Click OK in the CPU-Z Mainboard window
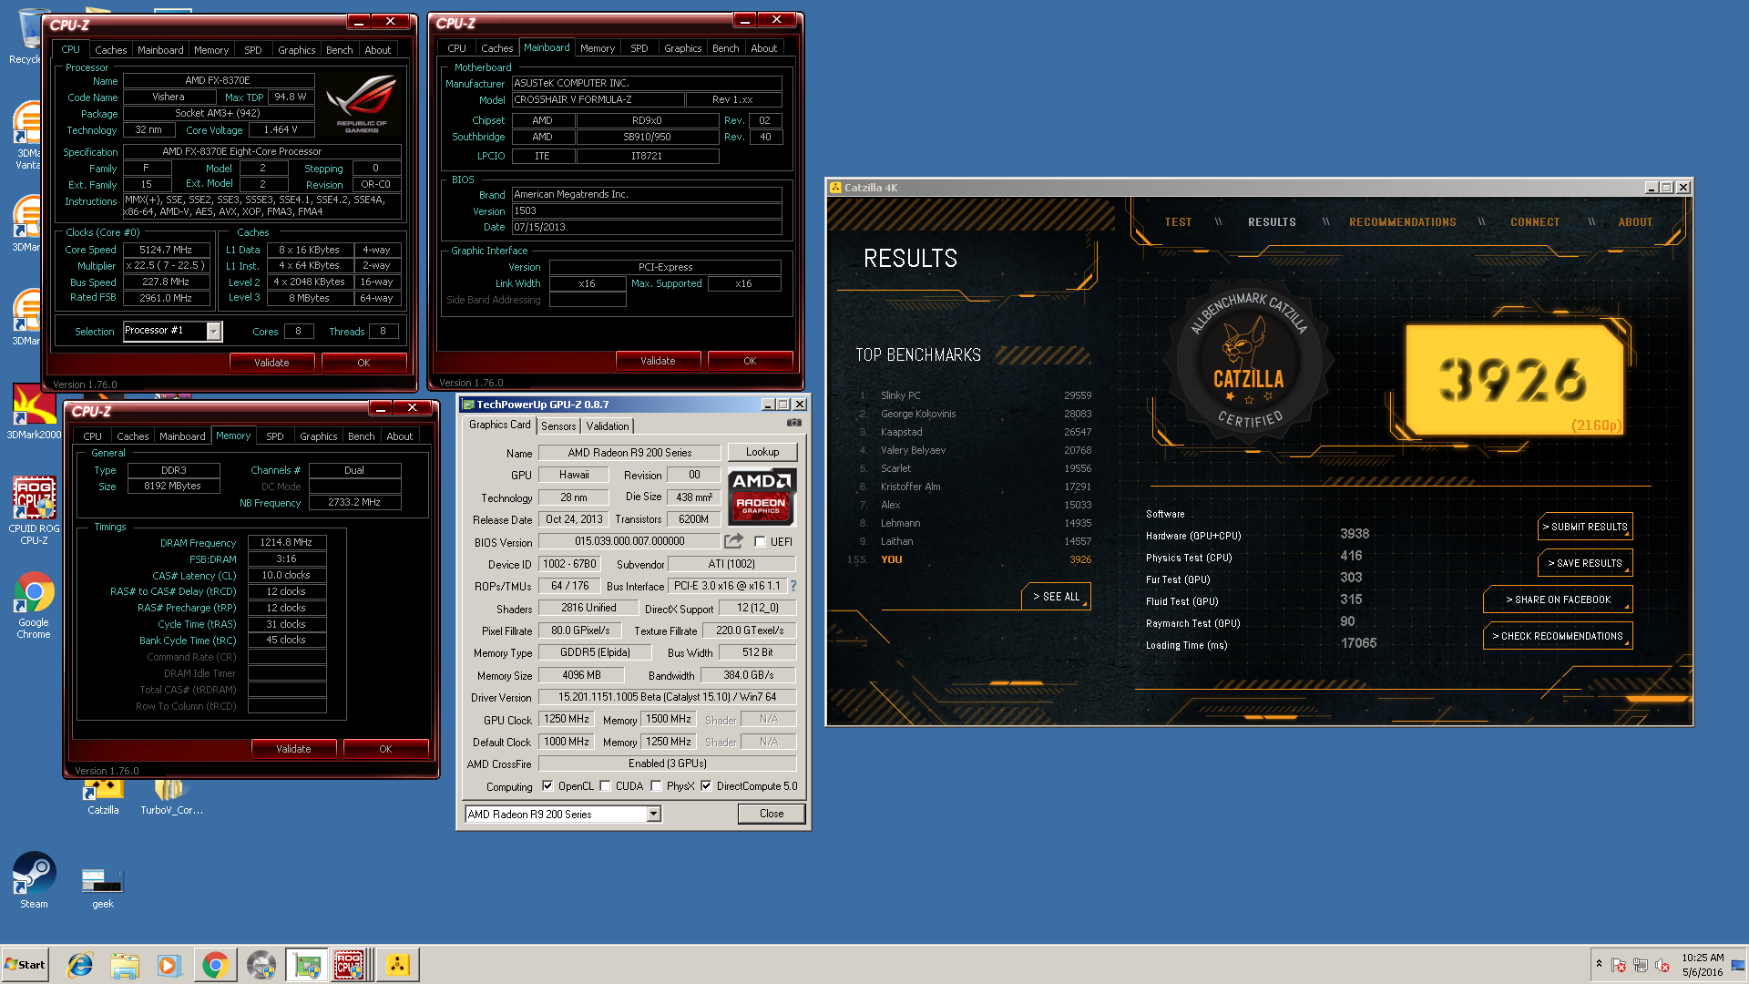Screen dimensions: 1749x984 (750, 361)
